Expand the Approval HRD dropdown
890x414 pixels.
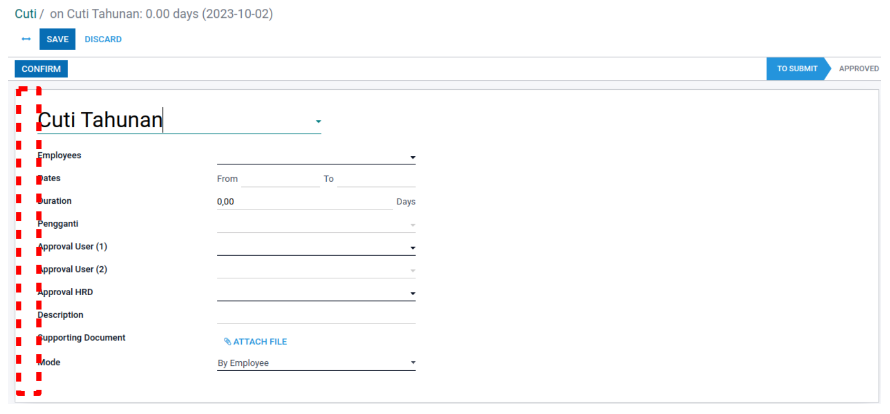coord(413,294)
